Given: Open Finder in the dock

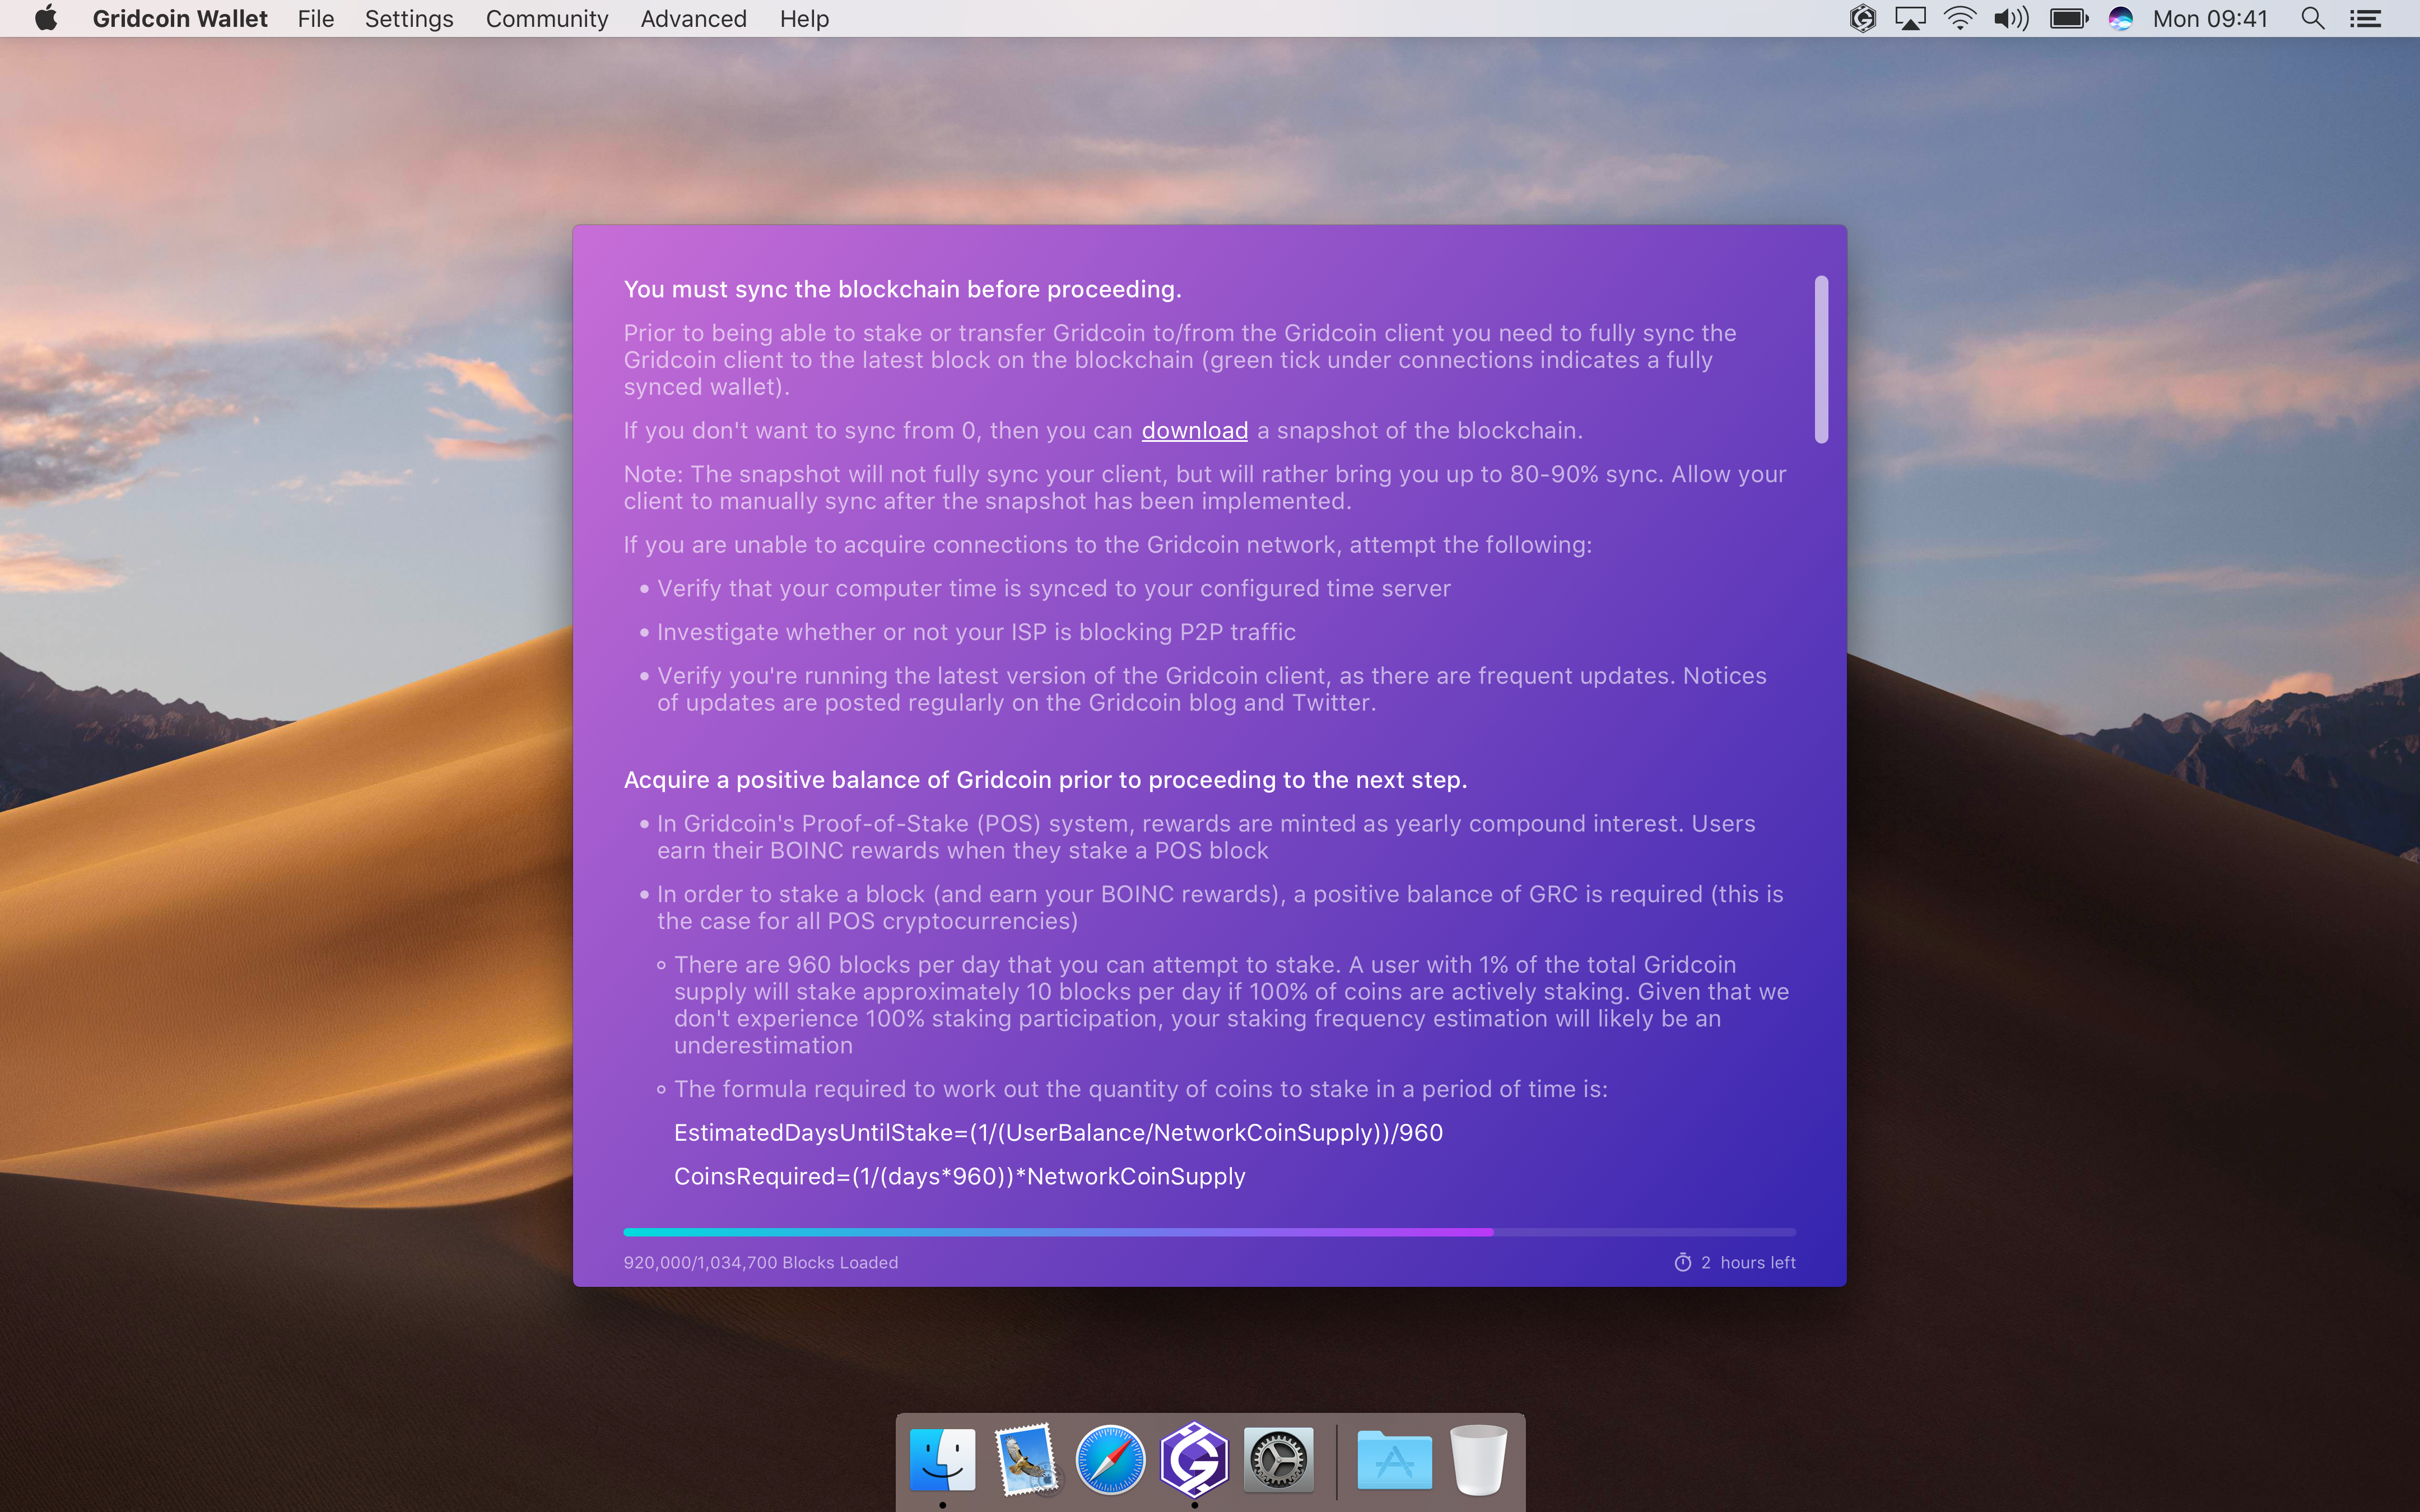Looking at the screenshot, I should point(942,1460).
